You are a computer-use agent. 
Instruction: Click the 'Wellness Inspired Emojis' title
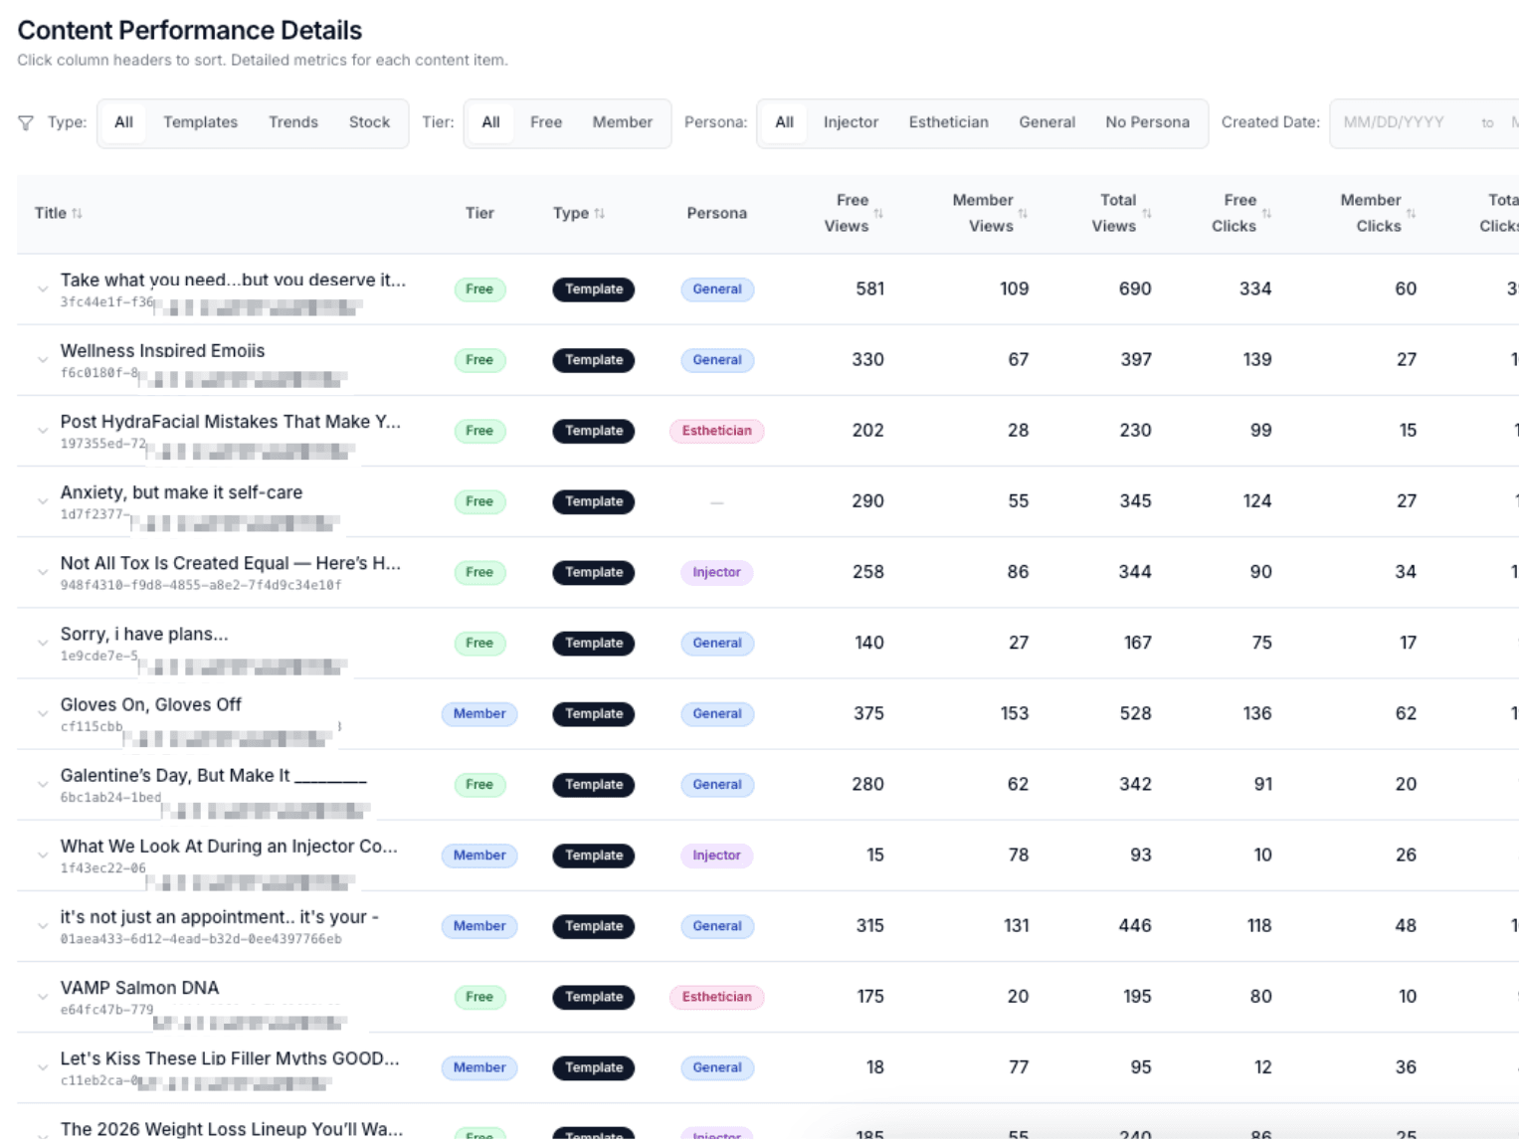tap(162, 351)
